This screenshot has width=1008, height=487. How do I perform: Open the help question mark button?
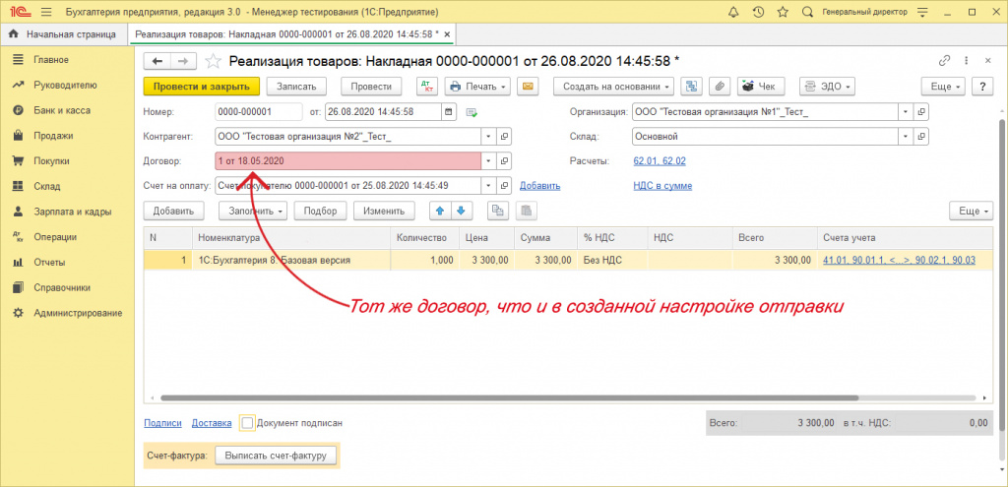pos(982,87)
